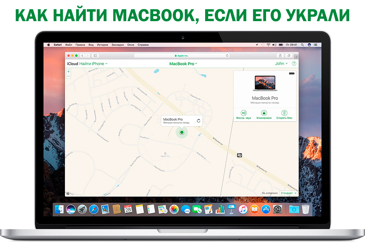Open the Safari menu
The height and width of the screenshot is (242, 365).
point(58,44)
